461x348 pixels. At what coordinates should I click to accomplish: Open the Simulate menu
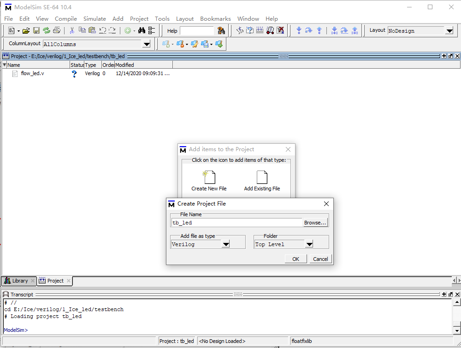[95, 19]
